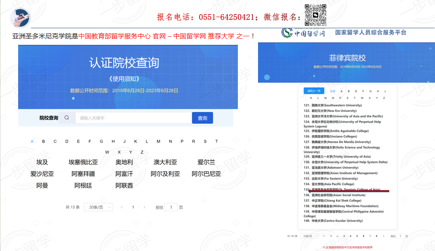Click entry 125 Emilio Aguinaldo College
This screenshot has width=435, height=251.
[336, 131]
